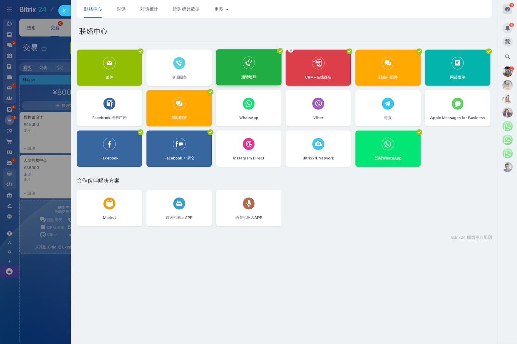Open the orange 即时聊天 live chat tile
This screenshot has height=344, width=517.
click(179, 108)
